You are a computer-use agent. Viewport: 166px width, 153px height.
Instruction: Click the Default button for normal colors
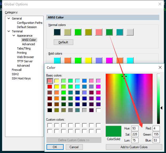[x=63, y=42]
